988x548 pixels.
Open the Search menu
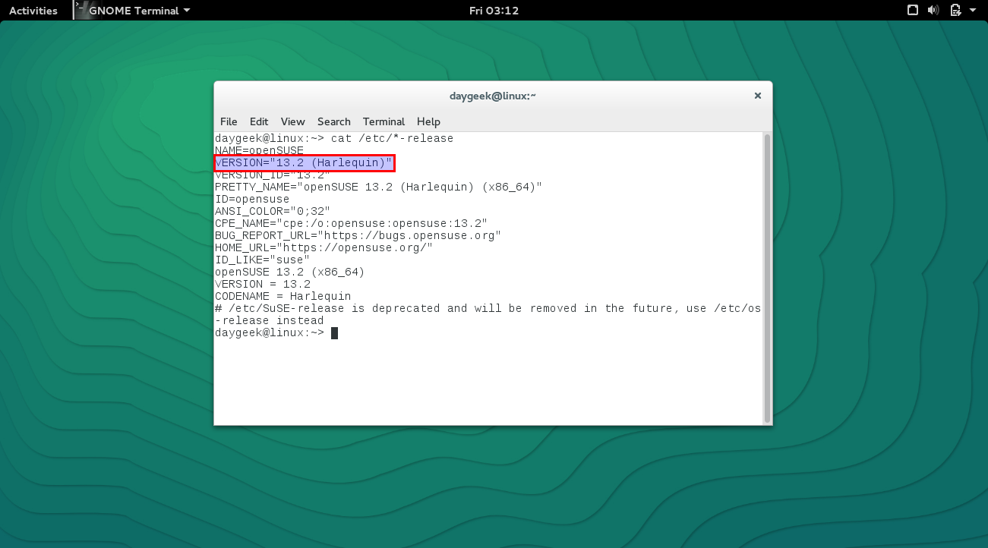(334, 121)
